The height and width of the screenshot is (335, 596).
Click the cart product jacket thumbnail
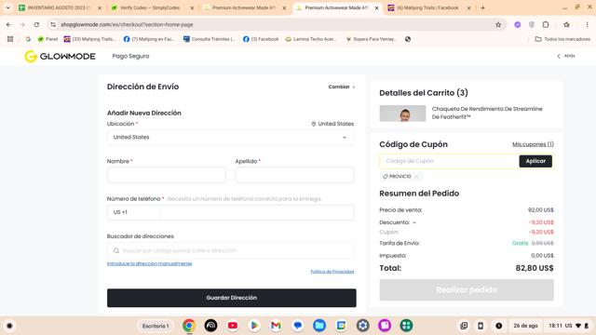pos(402,114)
